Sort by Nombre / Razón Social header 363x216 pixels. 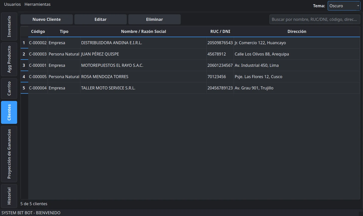tap(143, 31)
